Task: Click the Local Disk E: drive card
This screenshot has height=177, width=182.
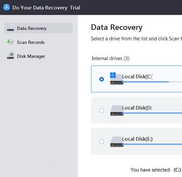Action: 136,142
